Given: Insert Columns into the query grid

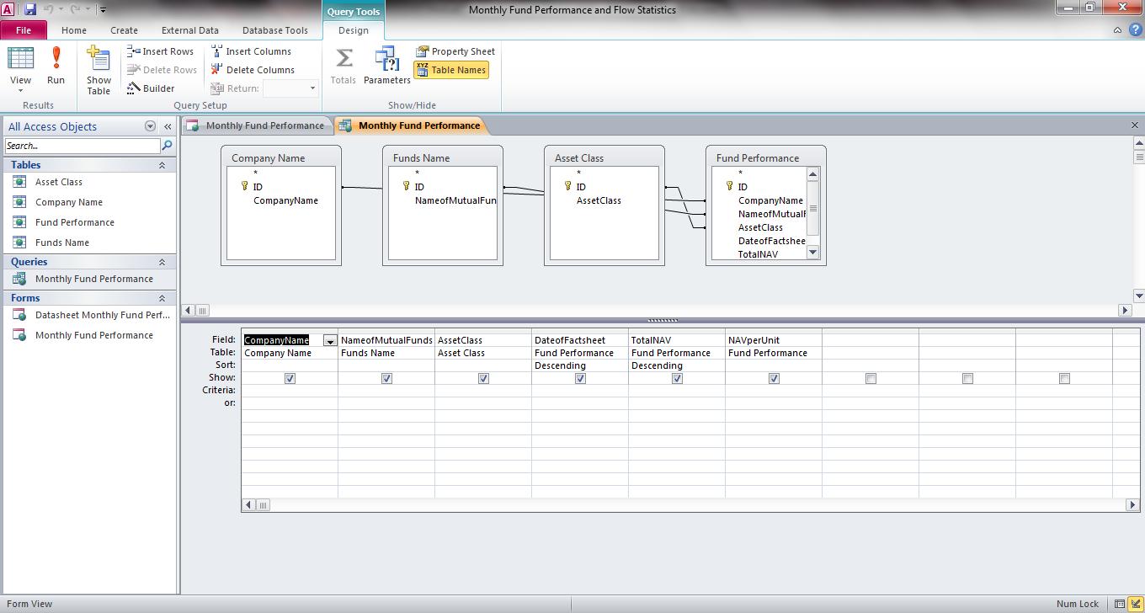Looking at the screenshot, I should tap(251, 51).
